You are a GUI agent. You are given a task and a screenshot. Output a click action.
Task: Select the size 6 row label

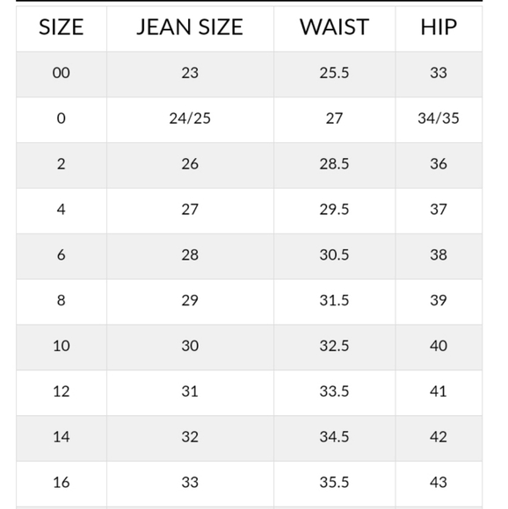pos(62,254)
